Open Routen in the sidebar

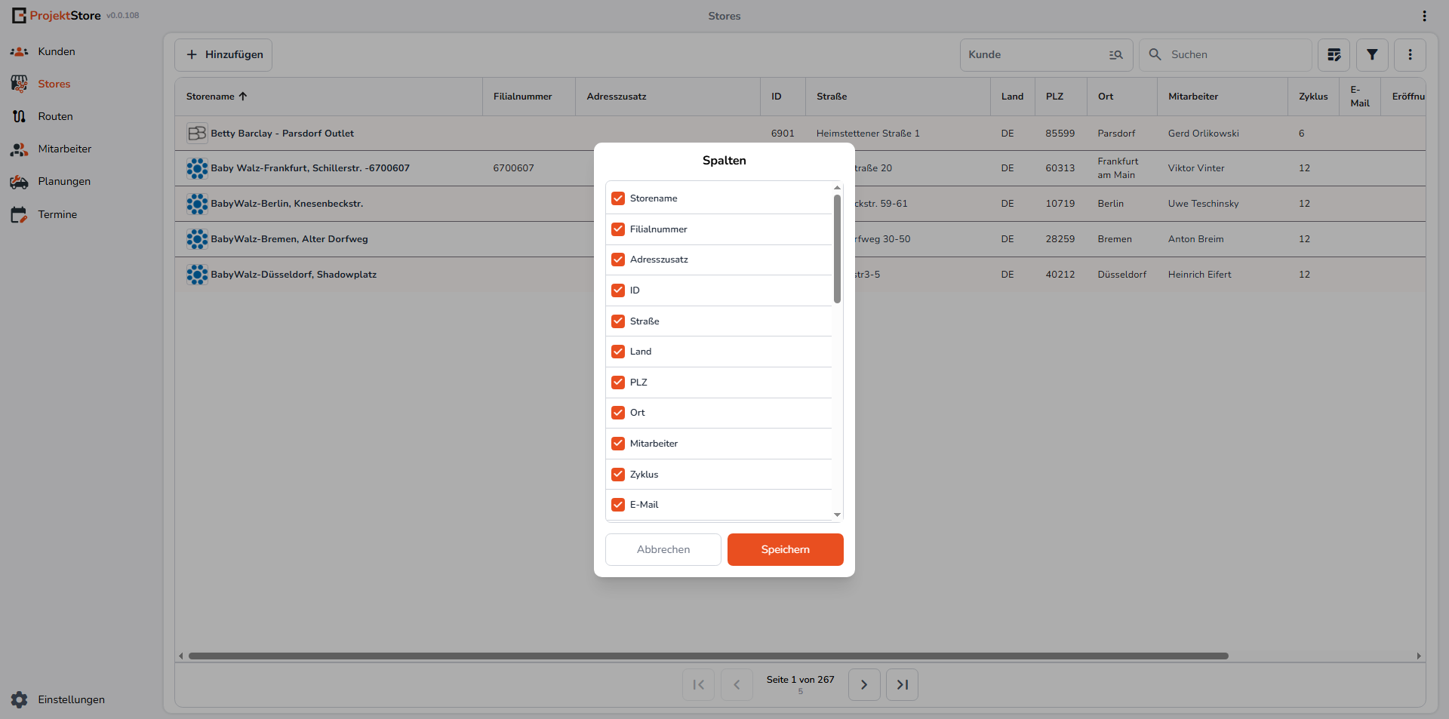tap(55, 117)
